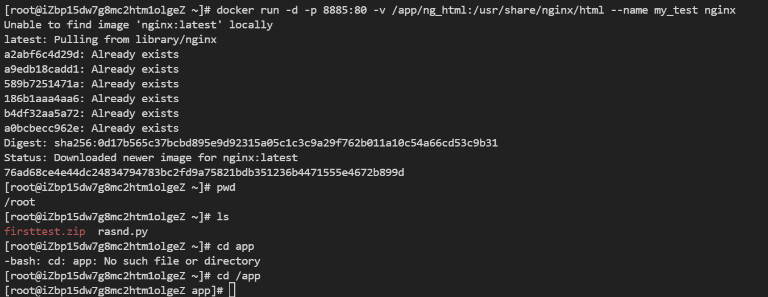Click layer a2abf6c4d29d Already exists line
Image resolution: width=768 pixels, height=297 pixels.
click(91, 54)
